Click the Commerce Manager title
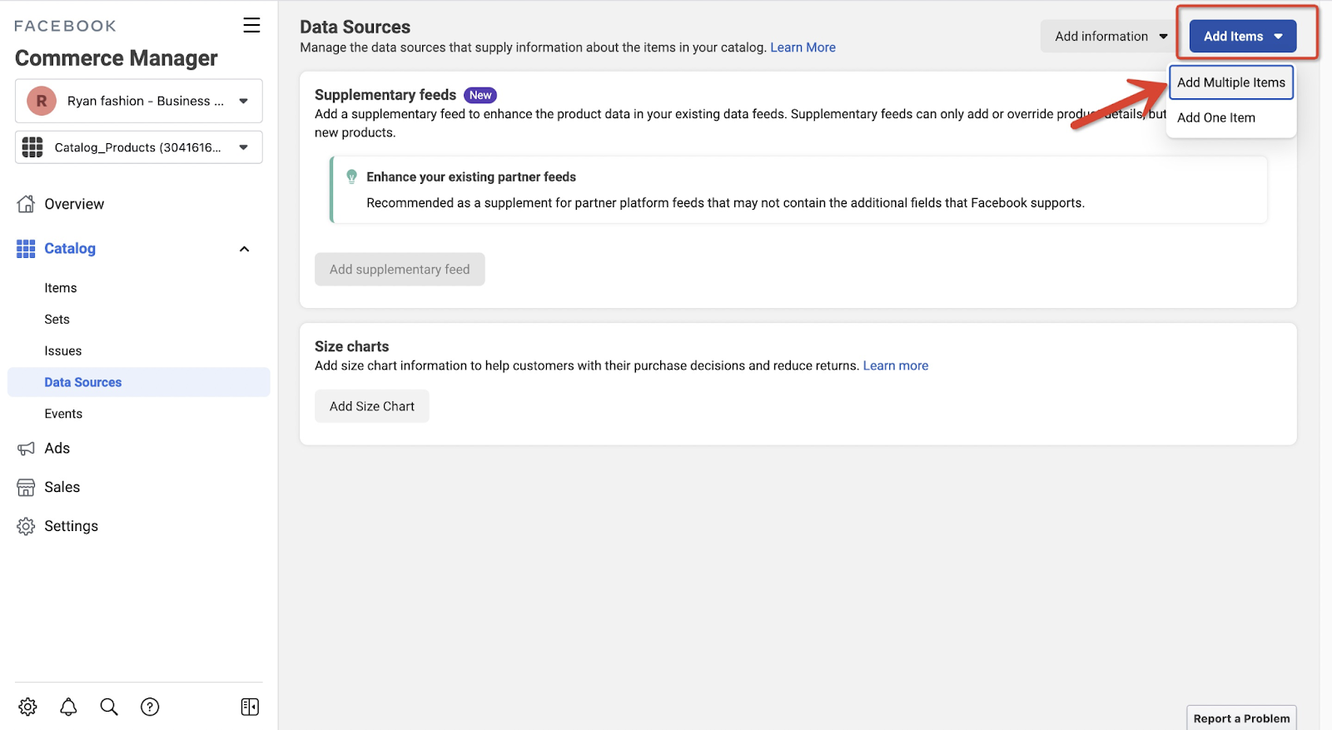Screen dimensions: 1332x730 (117, 58)
